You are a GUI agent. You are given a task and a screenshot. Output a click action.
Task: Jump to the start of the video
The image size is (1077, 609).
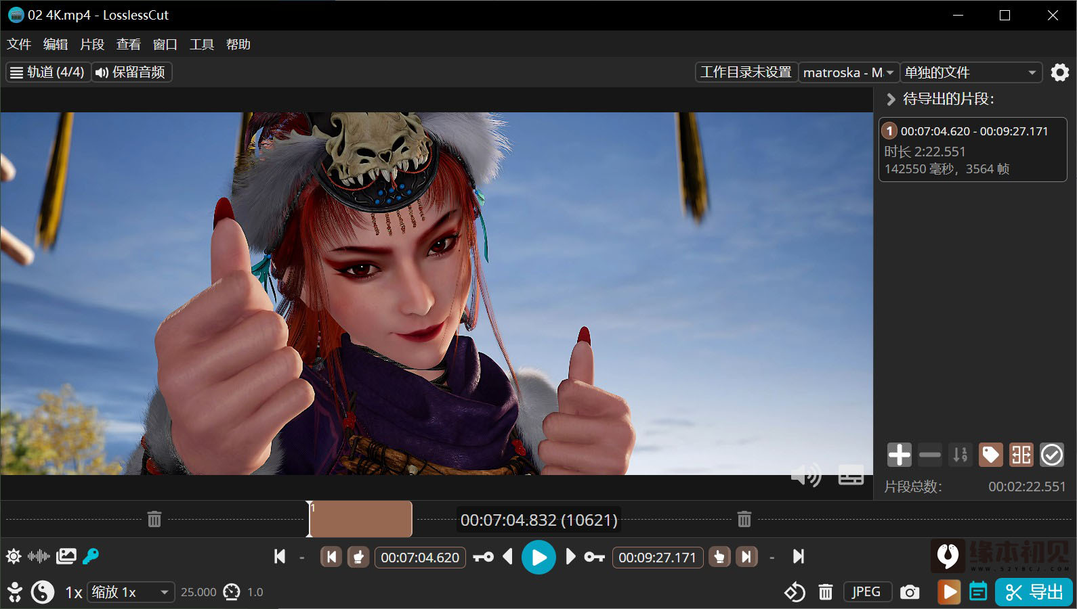coord(280,556)
